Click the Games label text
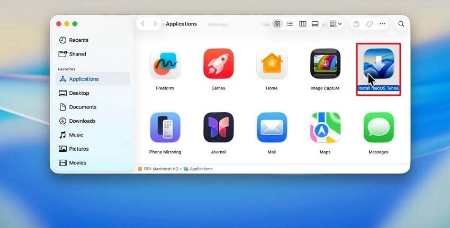450x228 pixels. click(x=219, y=88)
